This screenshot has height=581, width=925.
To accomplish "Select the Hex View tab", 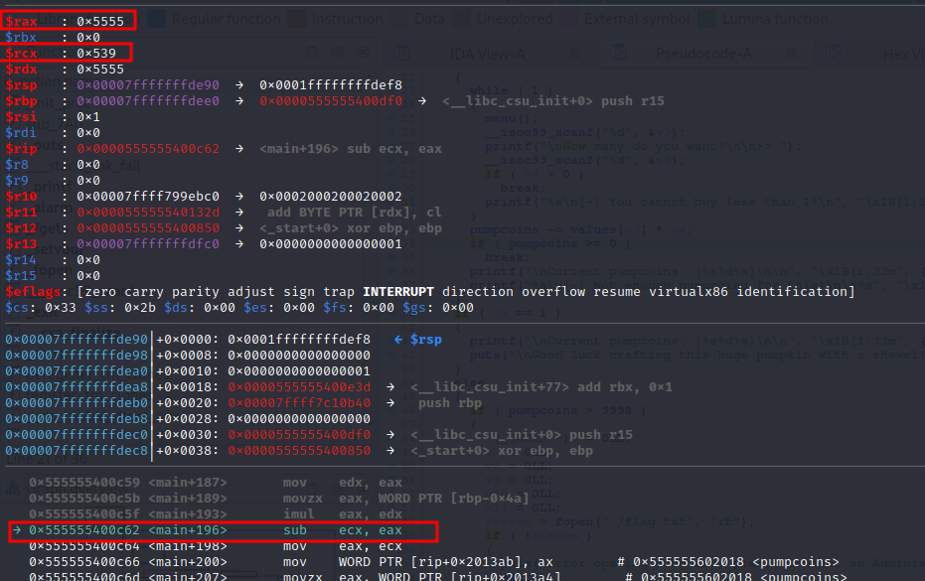I will [902, 56].
